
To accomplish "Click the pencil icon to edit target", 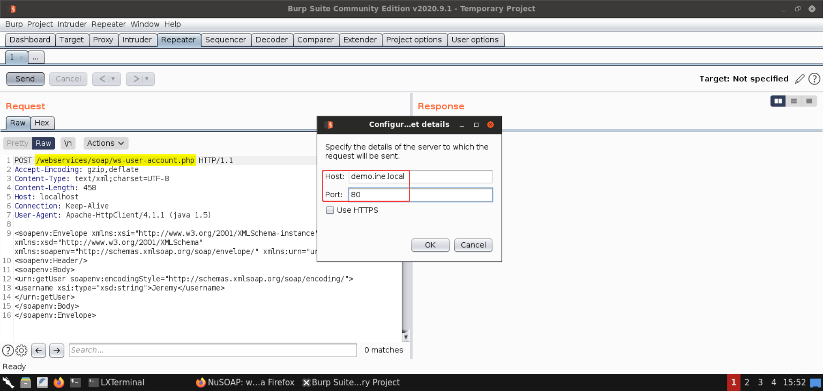I will (799, 79).
